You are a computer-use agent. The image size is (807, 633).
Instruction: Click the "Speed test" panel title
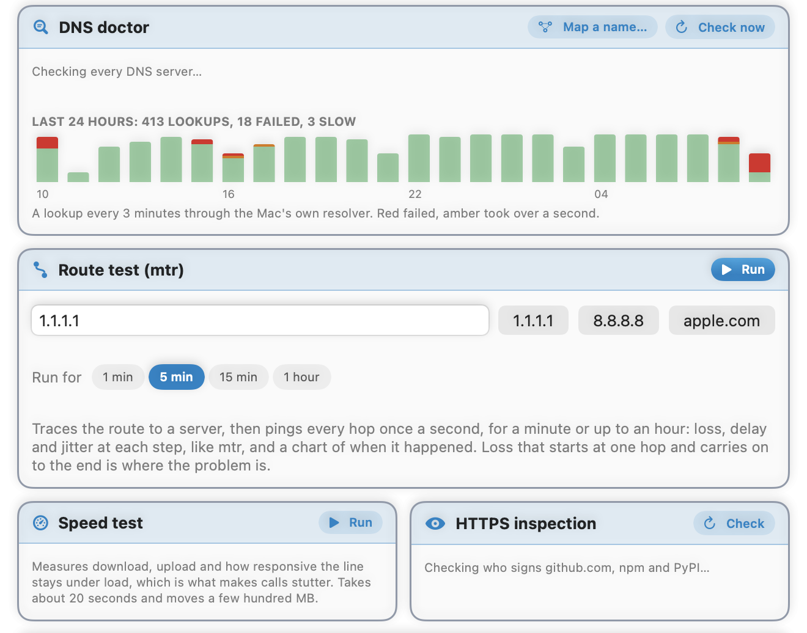(x=100, y=523)
